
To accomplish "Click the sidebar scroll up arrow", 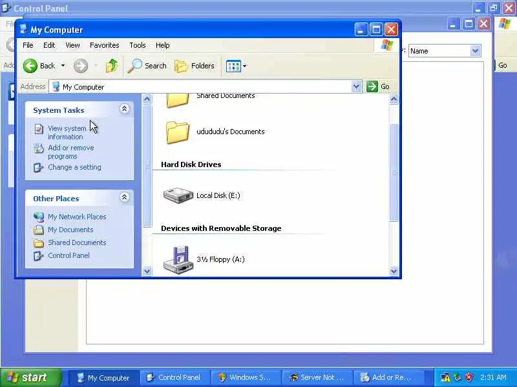I will click(147, 99).
